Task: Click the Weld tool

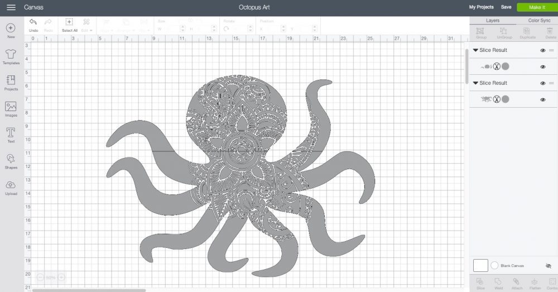Action: coord(498,282)
